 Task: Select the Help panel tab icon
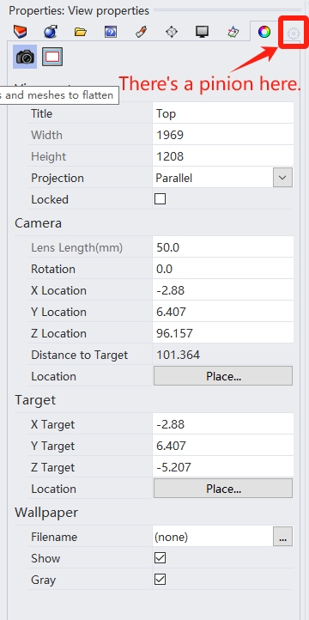[x=111, y=32]
